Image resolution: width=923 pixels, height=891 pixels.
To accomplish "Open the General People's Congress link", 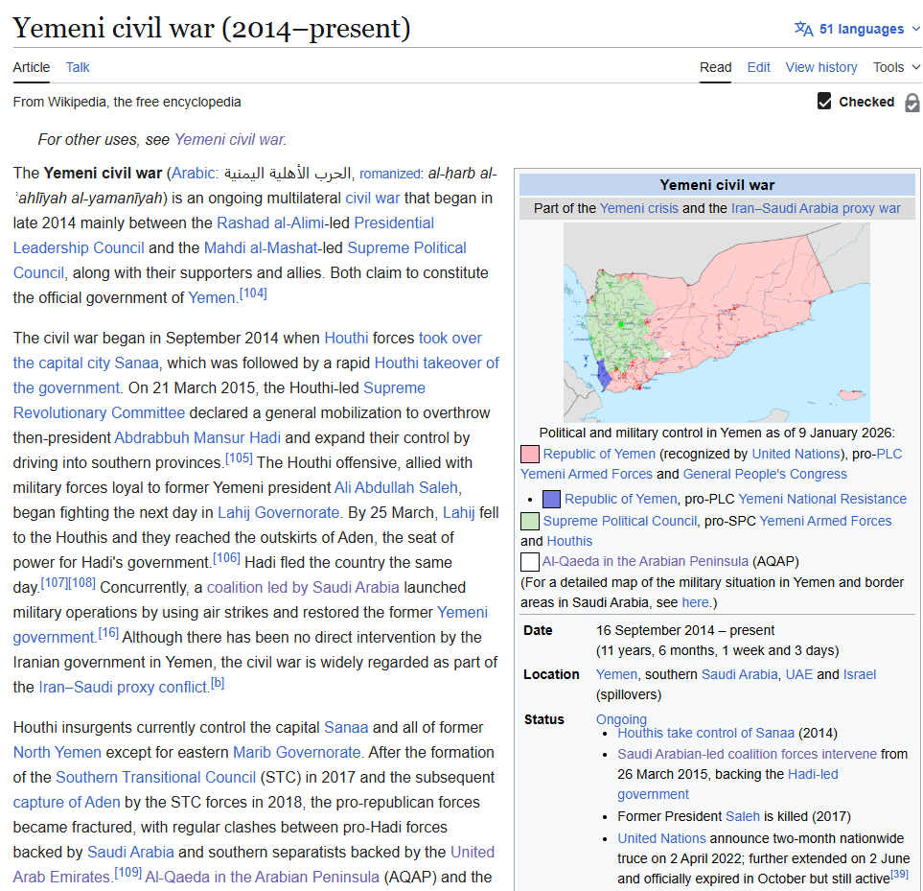I will (765, 474).
